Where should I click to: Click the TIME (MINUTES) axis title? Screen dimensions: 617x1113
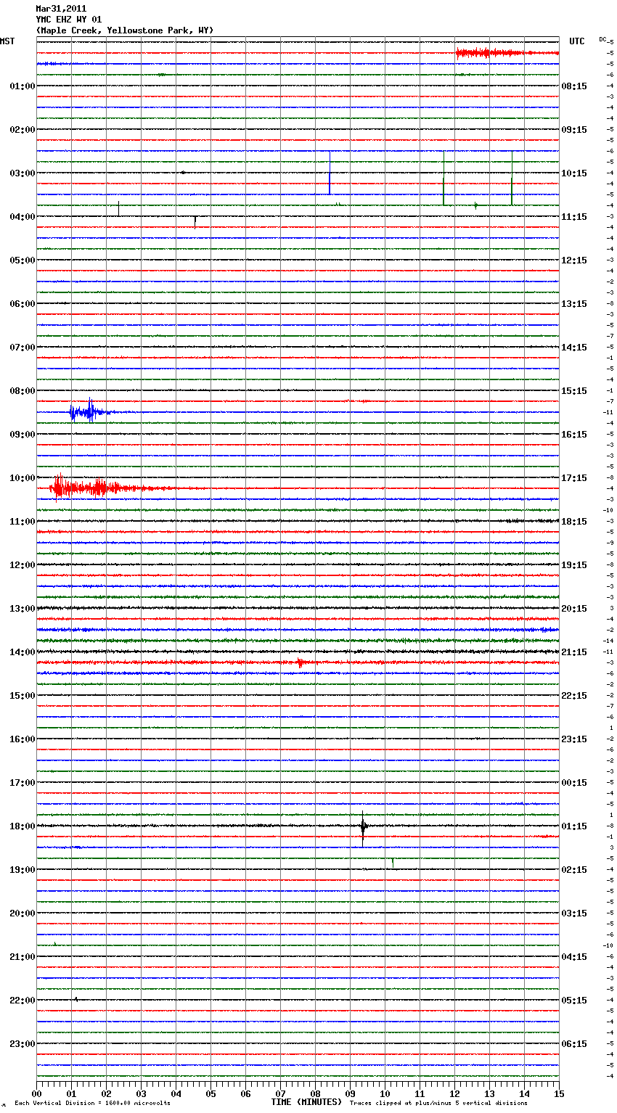click(306, 1102)
